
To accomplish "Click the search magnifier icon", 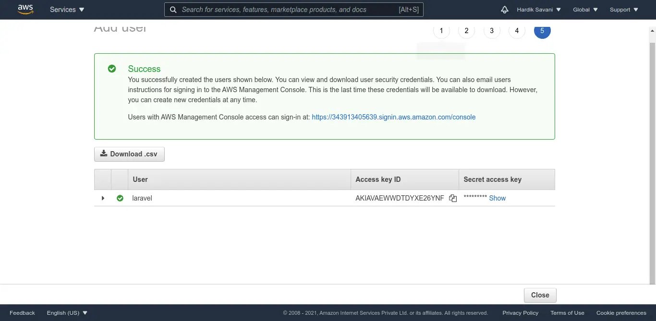I will (173, 10).
